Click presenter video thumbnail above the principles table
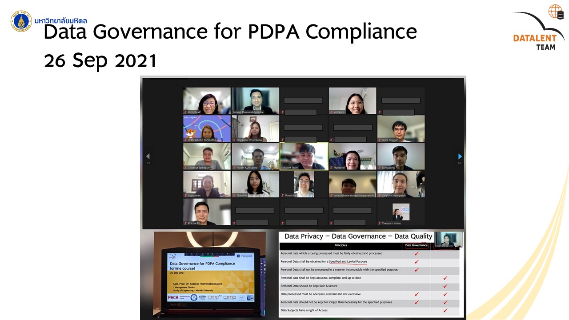The image size is (569, 320). (x=449, y=240)
